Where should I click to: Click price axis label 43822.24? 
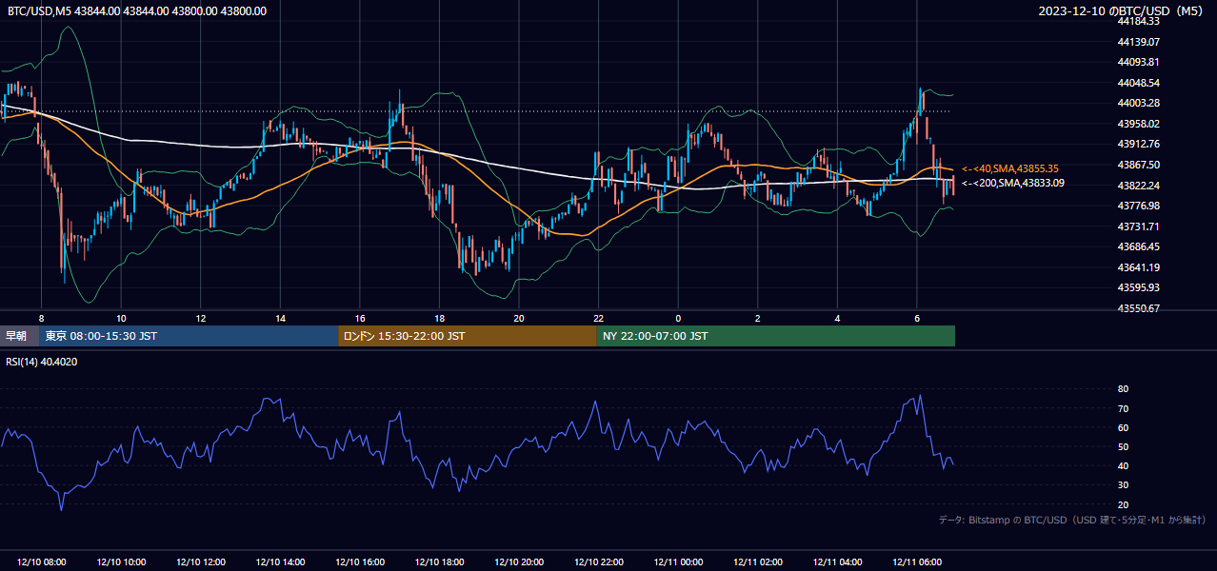tap(1138, 186)
